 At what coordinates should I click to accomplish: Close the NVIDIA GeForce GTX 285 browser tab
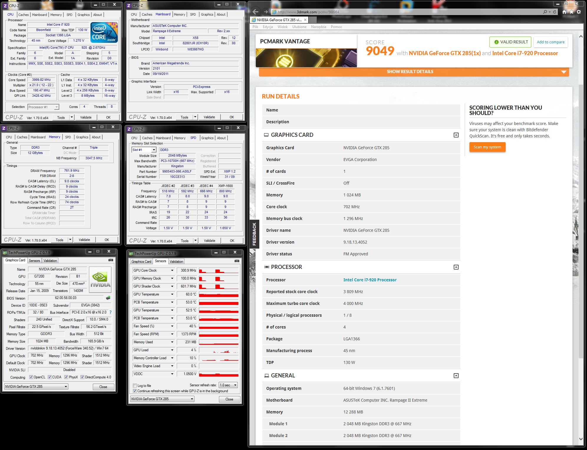(x=305, y=20)
